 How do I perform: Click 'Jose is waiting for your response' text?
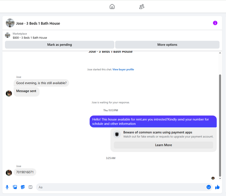pyautogui.click(x=111, y=102)
